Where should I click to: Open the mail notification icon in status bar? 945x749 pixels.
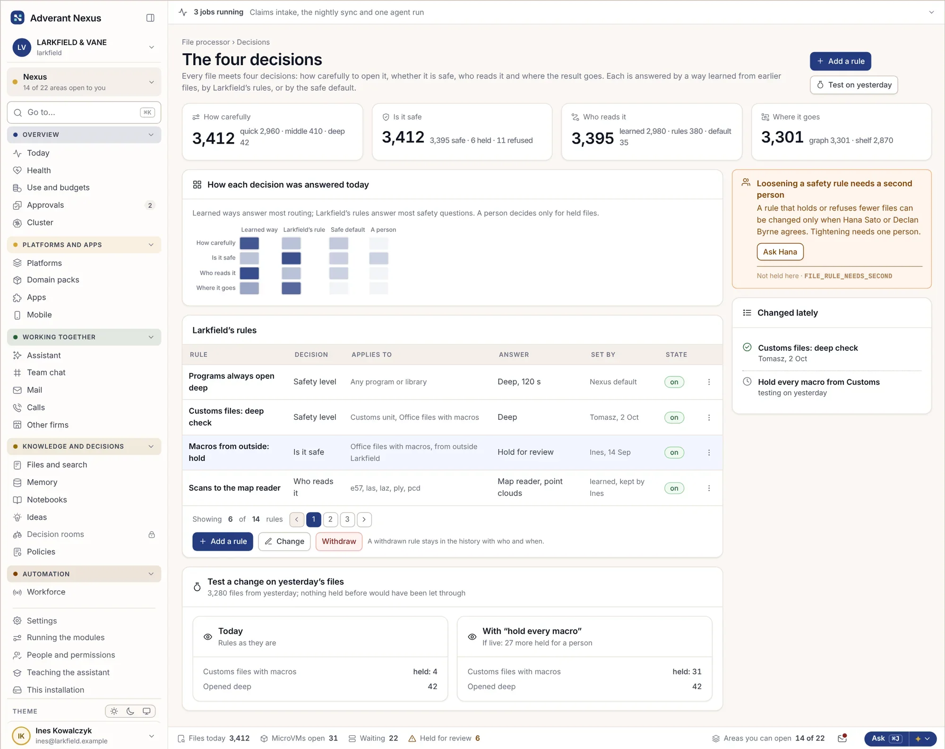tap(842, 738)
